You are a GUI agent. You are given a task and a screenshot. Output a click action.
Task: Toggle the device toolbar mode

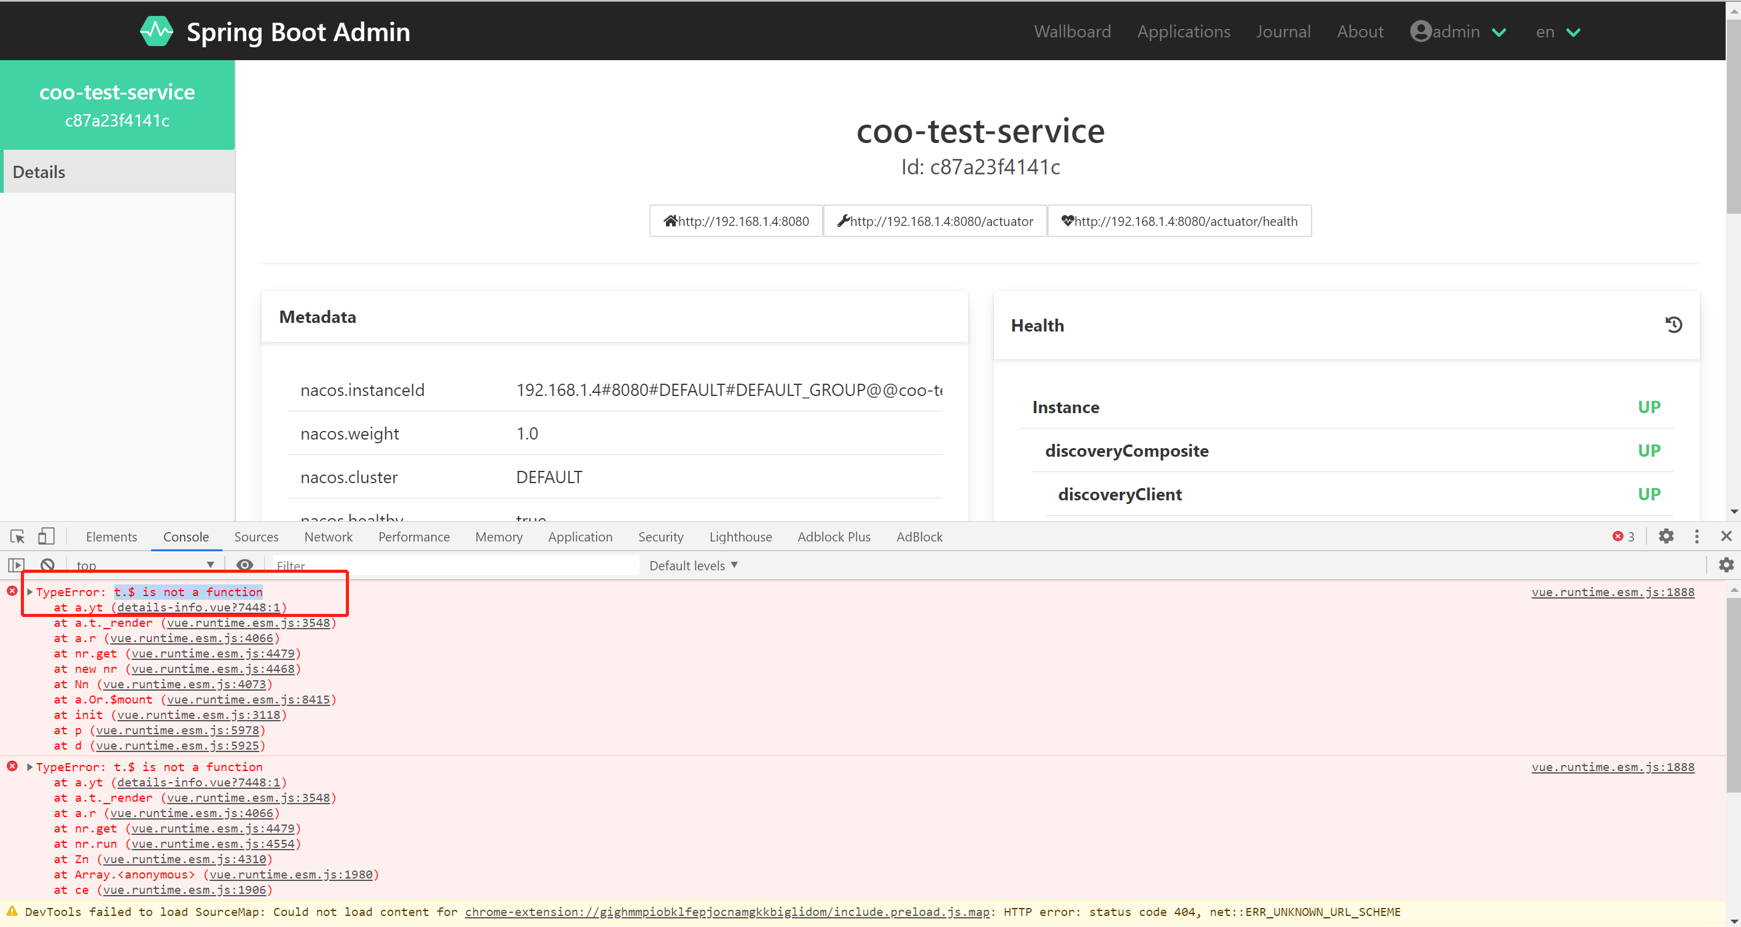45,536
